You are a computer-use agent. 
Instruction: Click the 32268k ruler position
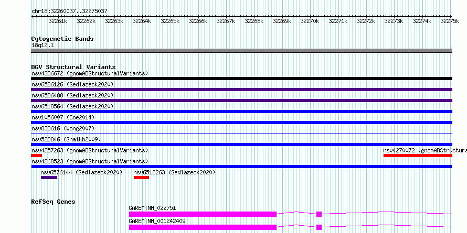point(254,21)
